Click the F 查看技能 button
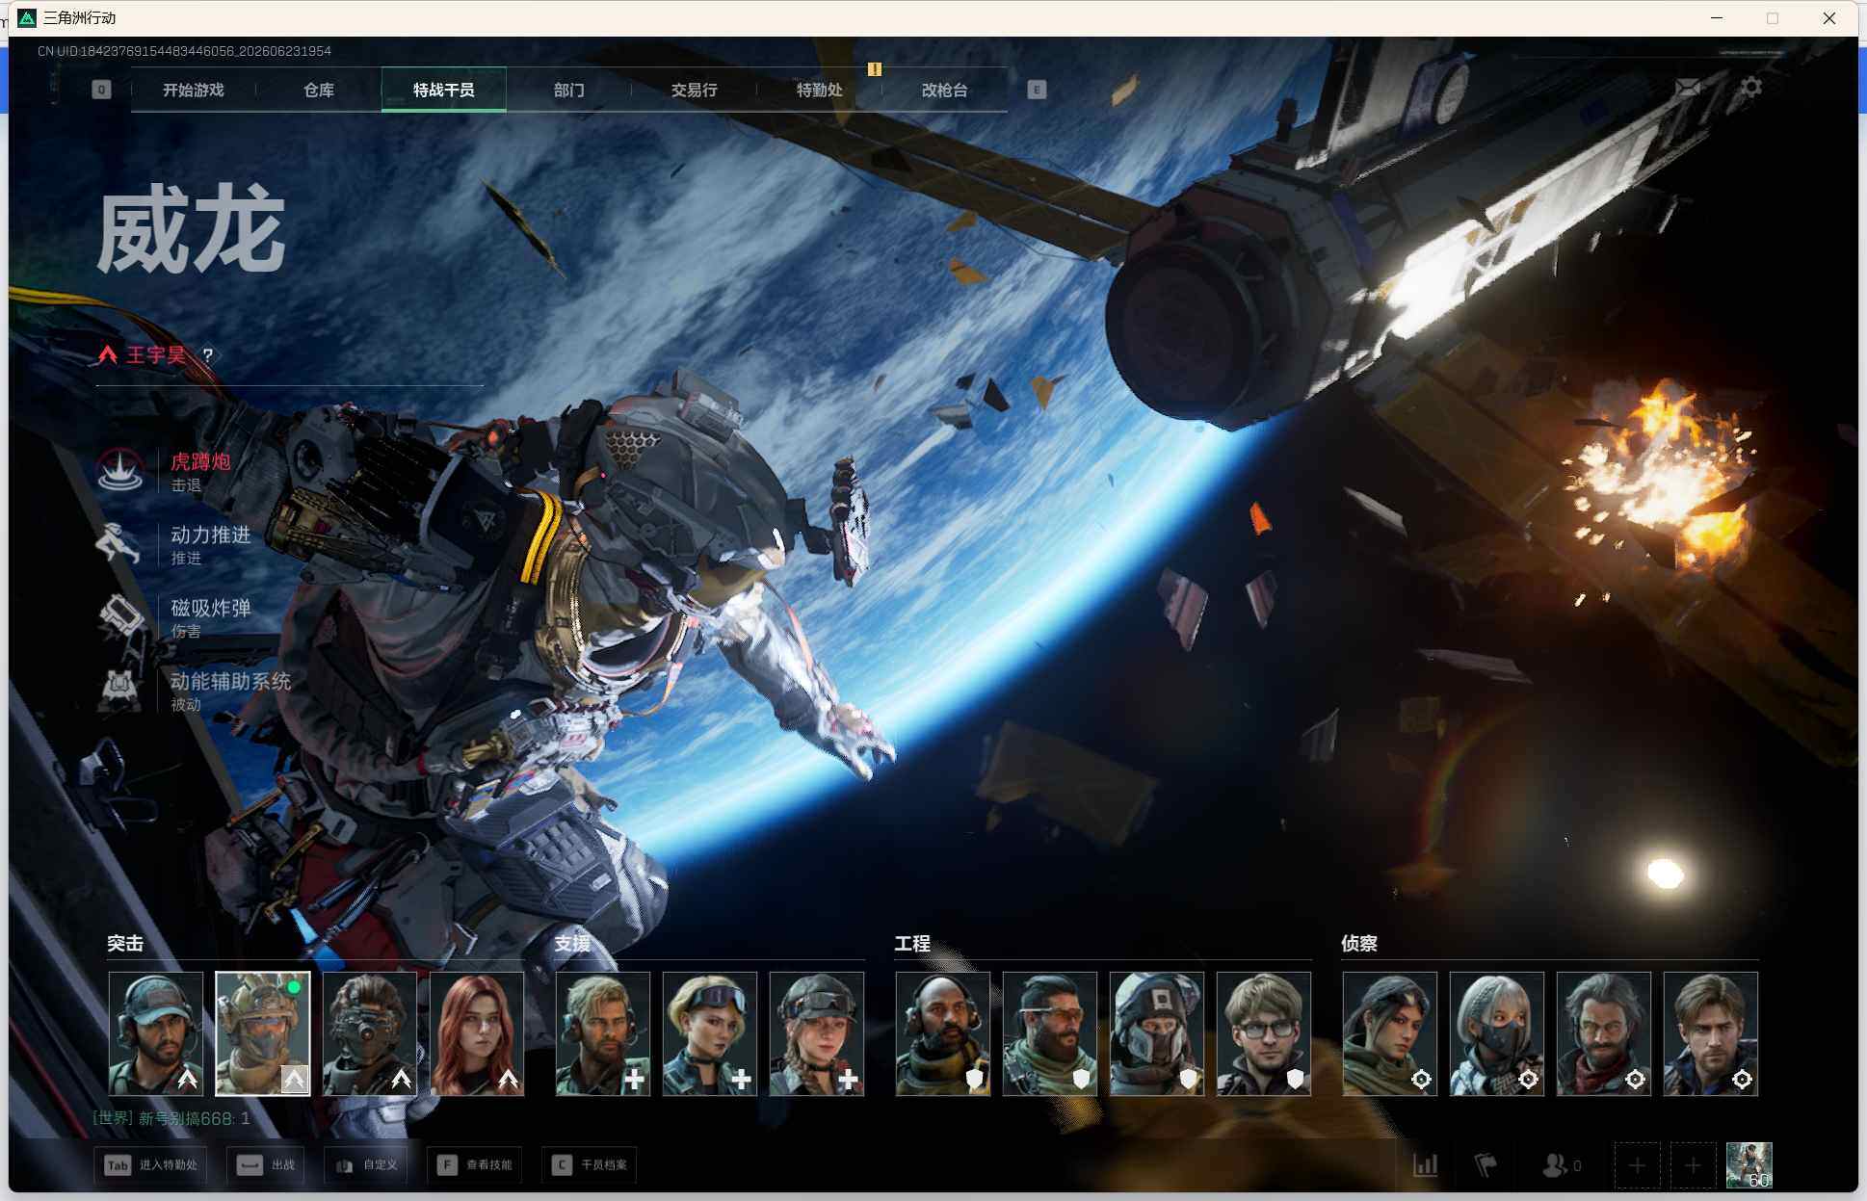Image resolution: width=1867 pixels, height=1201 pixels. tap(475, 1165)
